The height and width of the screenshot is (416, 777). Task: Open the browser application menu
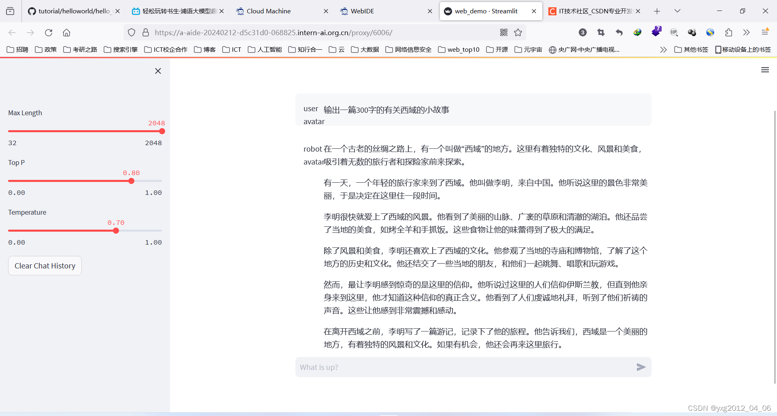pos(765,32)
